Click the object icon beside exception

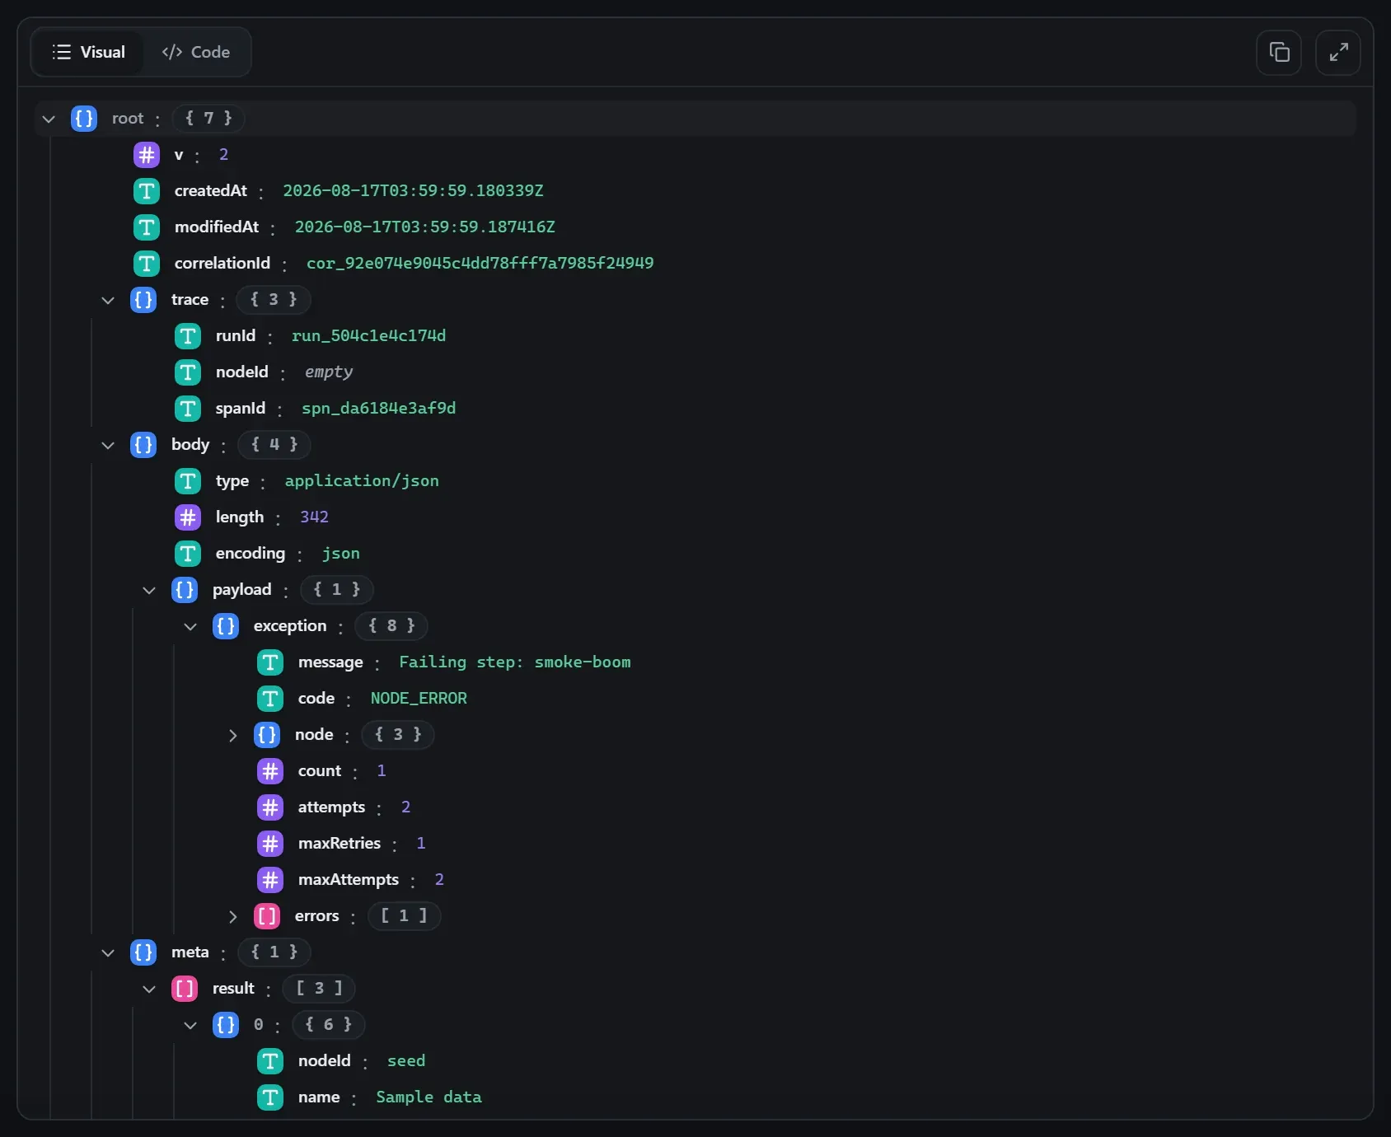pyautogui.click(x=226, y=626)
